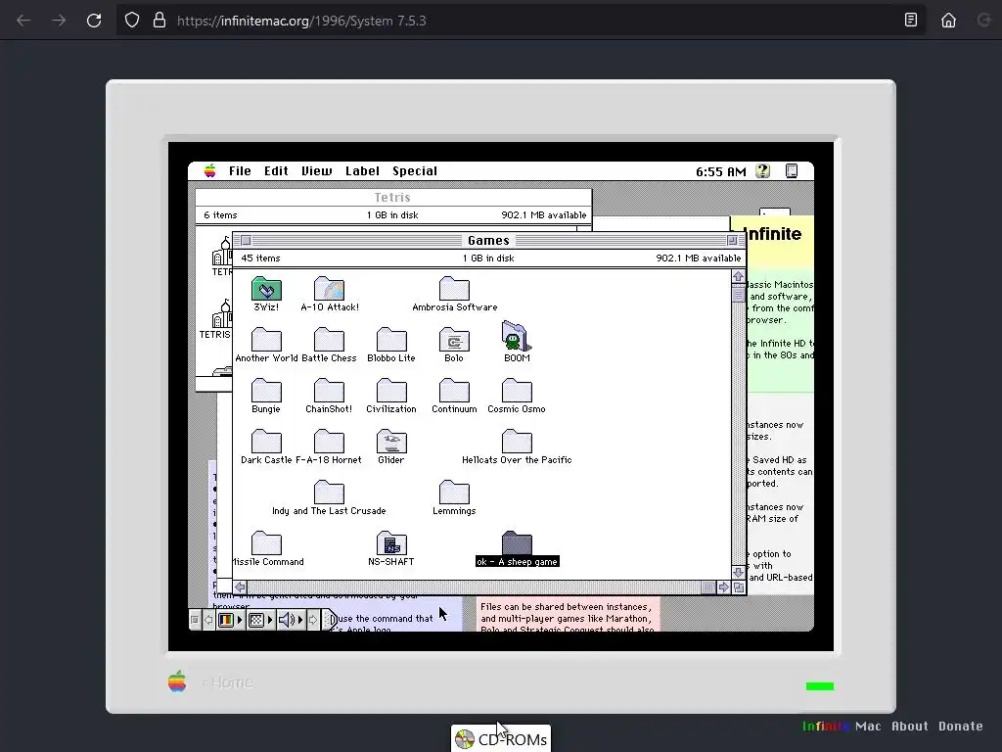The width and height of the screenshot is (1002, 752).
Task: Click Games window scroll left arrow
Action: coord(241,587)
